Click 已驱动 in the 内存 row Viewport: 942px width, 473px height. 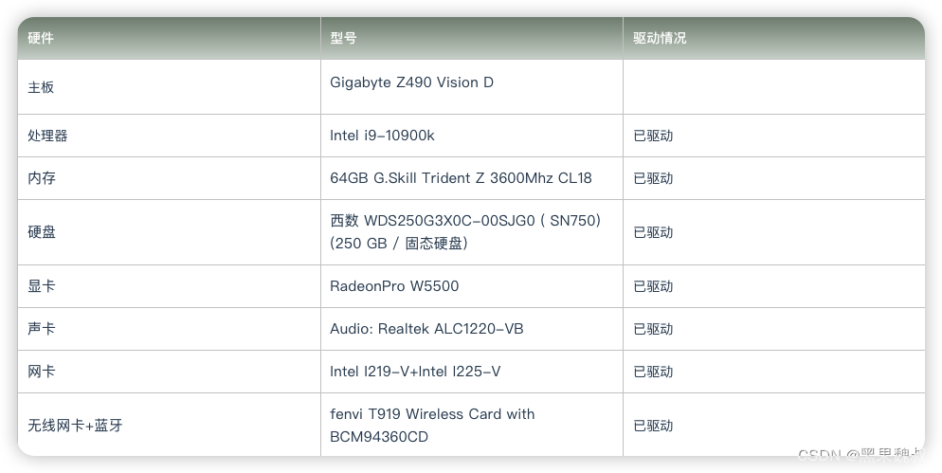pos(653,178)
